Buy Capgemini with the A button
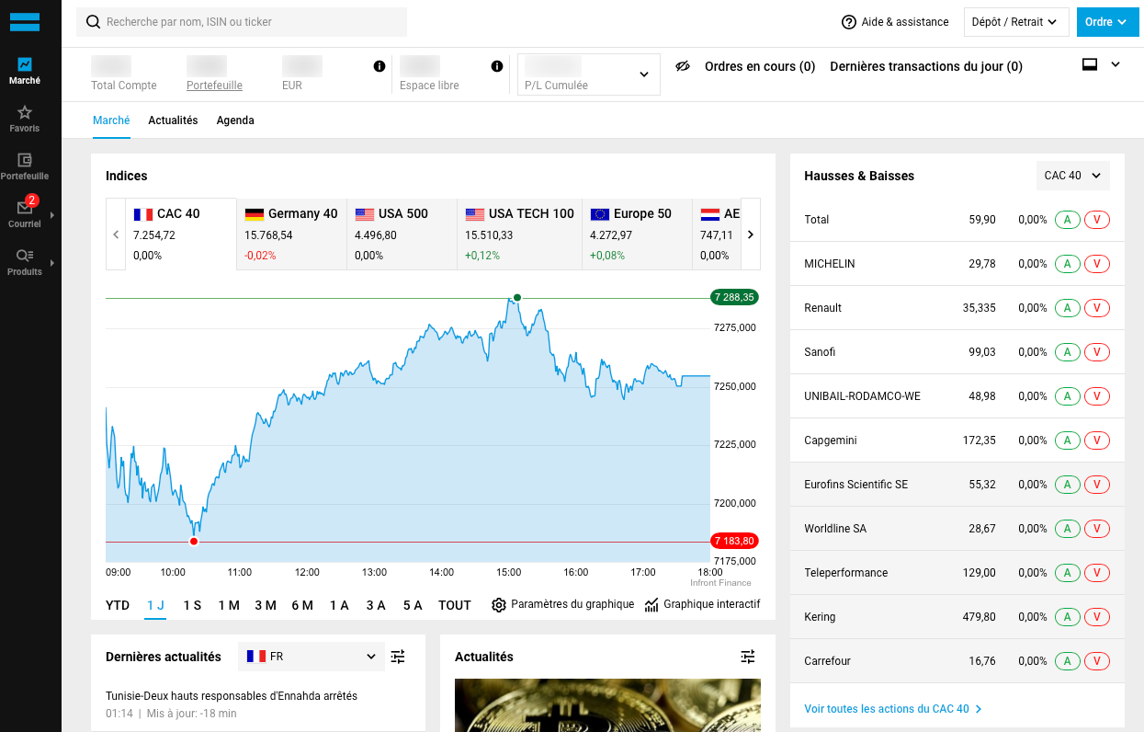The width and height of the screenshot is (1144, 732). point(1067,440)
